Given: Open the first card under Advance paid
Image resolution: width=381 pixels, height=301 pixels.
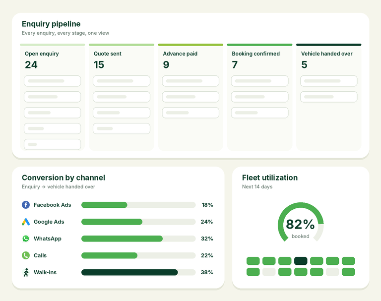Looking at the screenshot, I should tap(190, 81).
